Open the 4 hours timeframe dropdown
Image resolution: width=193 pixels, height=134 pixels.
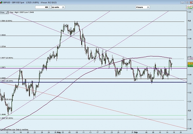(143, 7)
